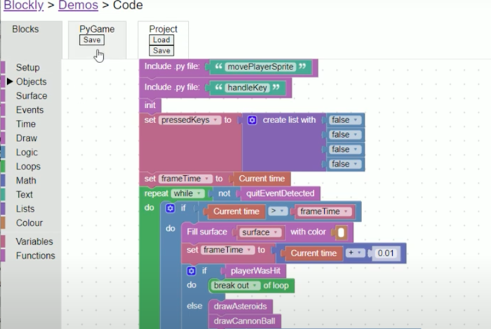Open the second false boolean dropdown
491x329 pixels.
(x=345, y=134)
